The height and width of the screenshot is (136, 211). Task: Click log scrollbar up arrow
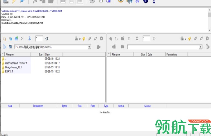pos(209,10)
